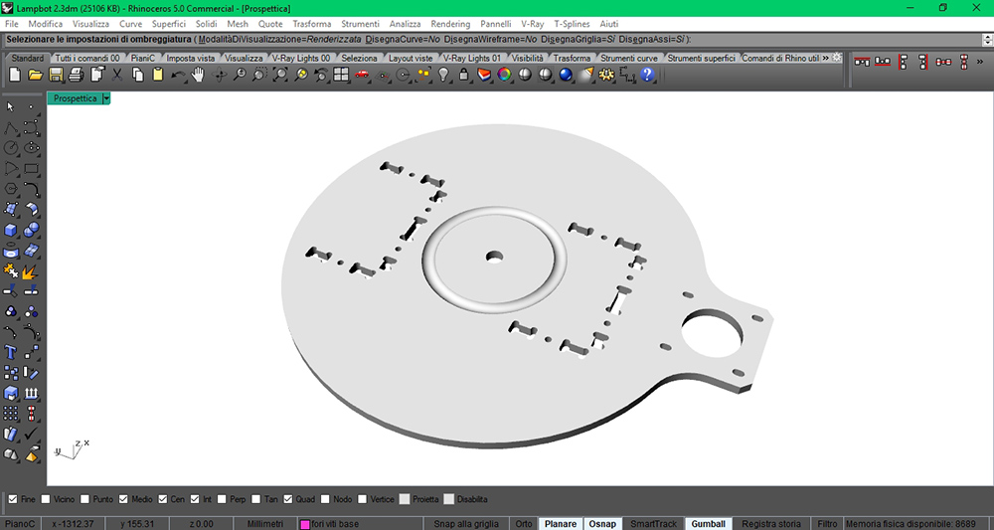994x530 pixels.
Task: Open the T-Splines menu
Action: coord(572,24)
